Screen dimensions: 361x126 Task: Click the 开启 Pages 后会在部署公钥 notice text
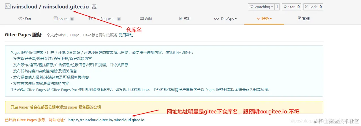[x=55, y=107]
